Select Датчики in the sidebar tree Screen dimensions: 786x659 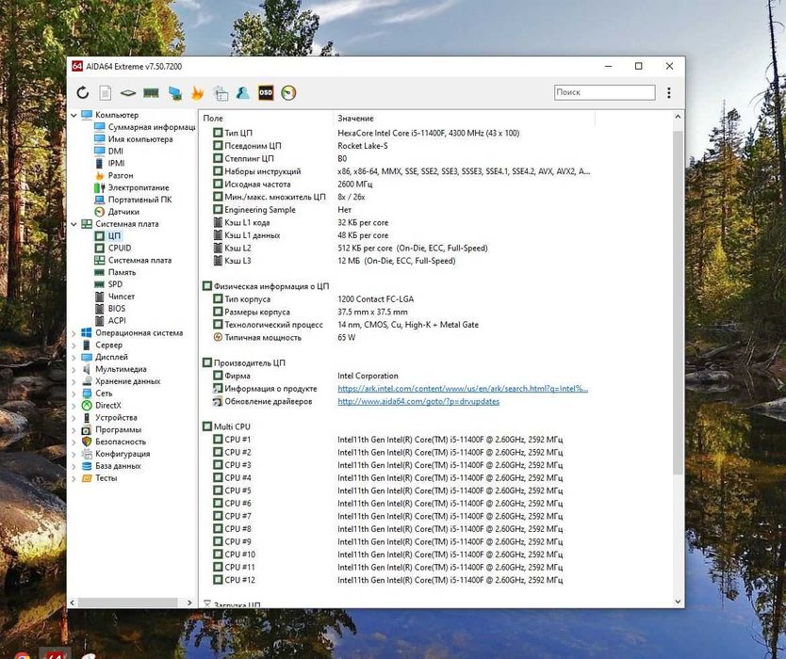tap(123, 212)
